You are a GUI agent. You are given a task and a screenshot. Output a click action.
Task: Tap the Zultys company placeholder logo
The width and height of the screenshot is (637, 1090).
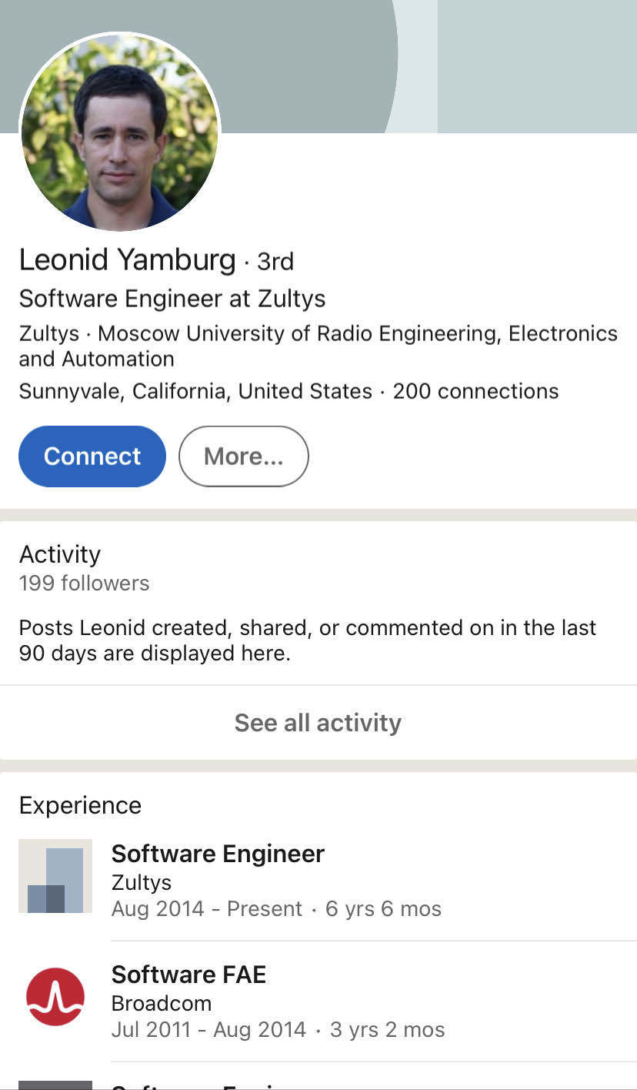pos(55,876)
